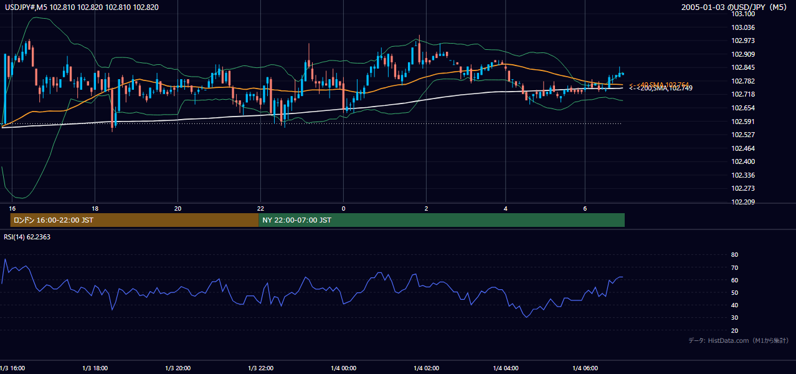Image resolution: width=796 pixels, height=374 pixels.
Task: Click price axis value 102.209
Action: pyautogui.click(x=743, y=202)
